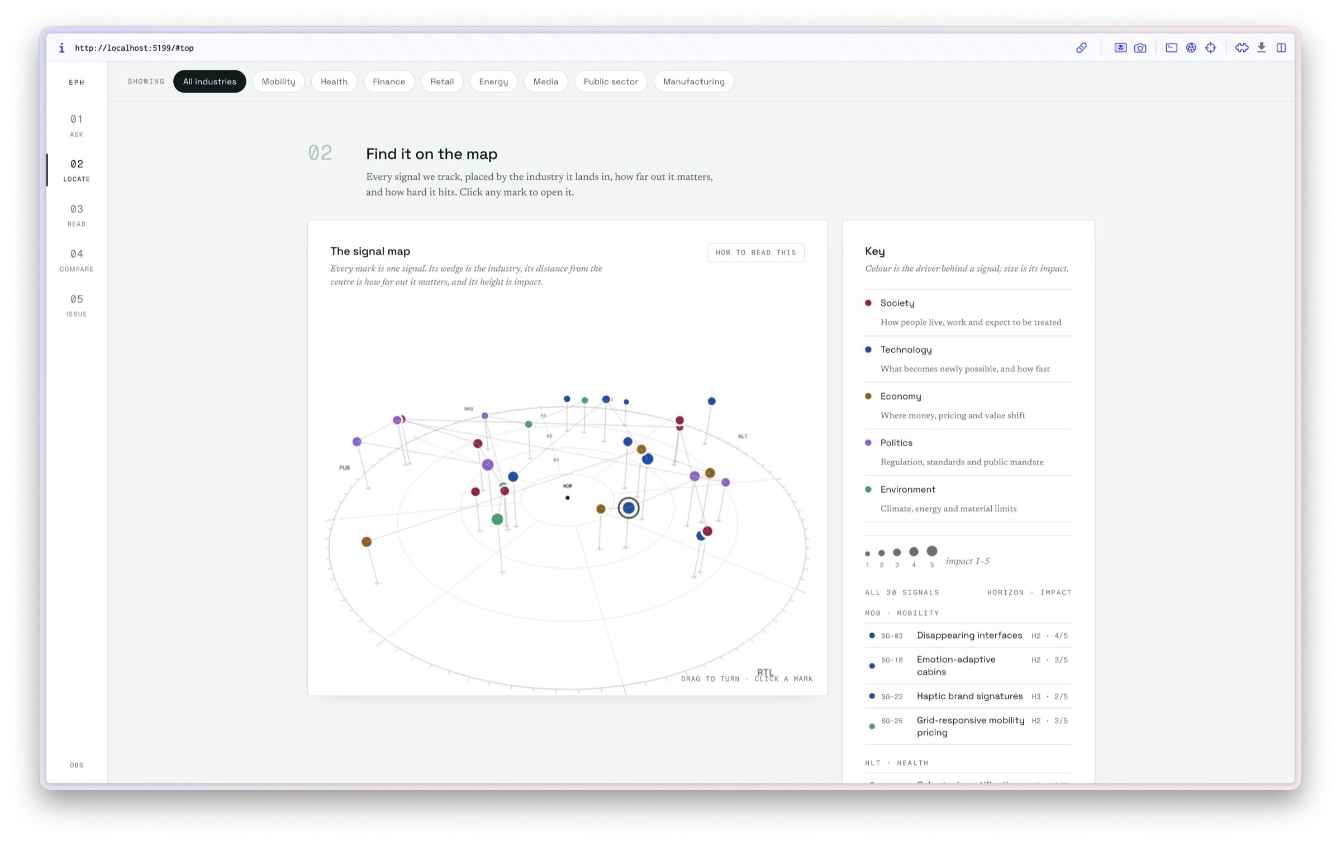Click the download arrow icon
Viewport: 1341px width, 842px height.
1261,48
